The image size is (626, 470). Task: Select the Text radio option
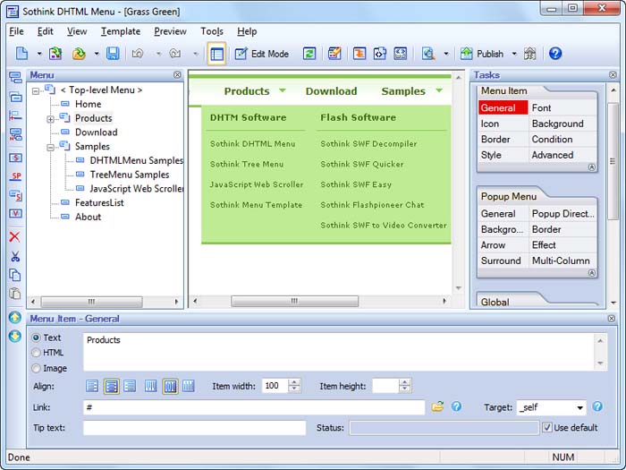(x=36, y=338)
